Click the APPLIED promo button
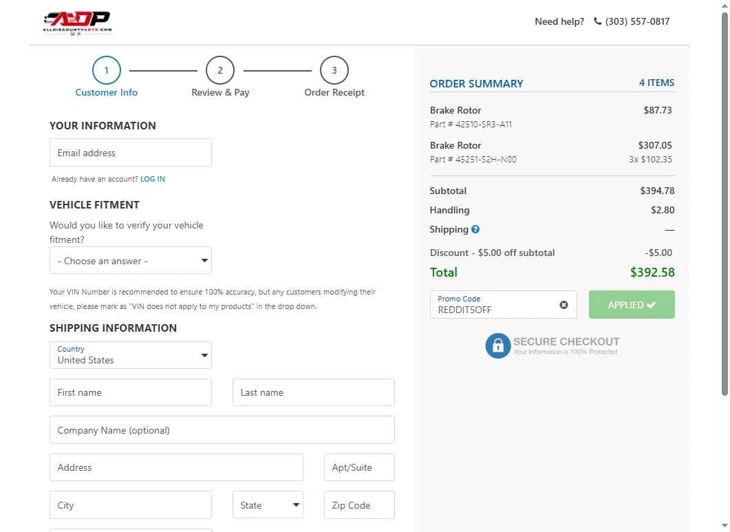Image resolution: width=730 pixels, height=532 pixels. [632, 305]
